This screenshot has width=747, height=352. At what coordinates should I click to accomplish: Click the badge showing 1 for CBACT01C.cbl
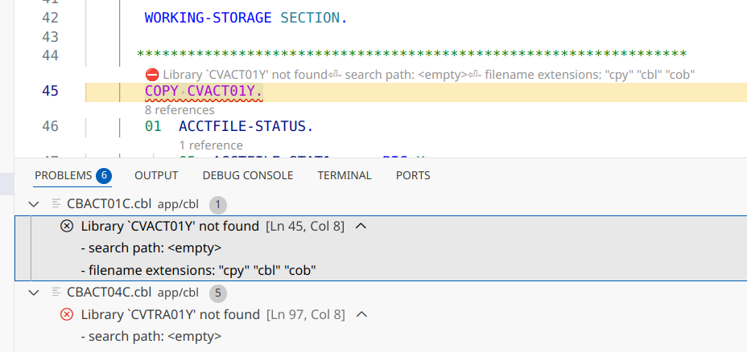(218, 204)
